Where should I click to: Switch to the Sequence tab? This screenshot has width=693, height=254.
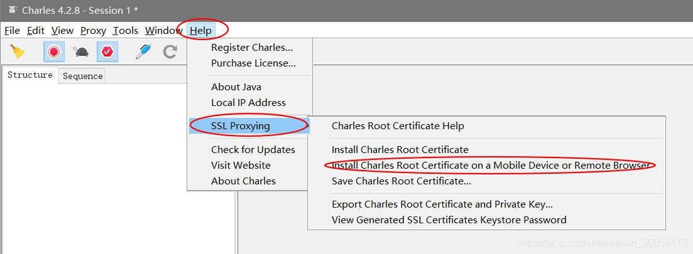83,76
